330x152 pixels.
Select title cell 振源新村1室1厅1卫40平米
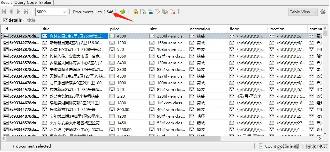74,109
